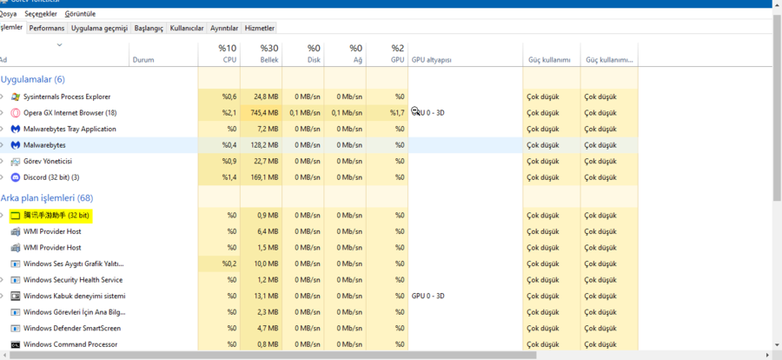Open the Başlangıç tab
Viewport: 782px width, 360px height.
pyautogui.click(x=148, y=28)
